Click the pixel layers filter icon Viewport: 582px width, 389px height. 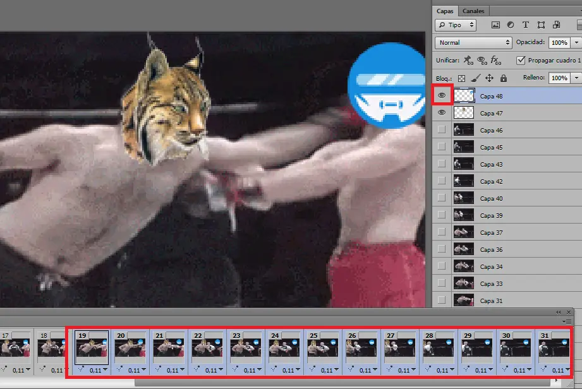[496, 25]
